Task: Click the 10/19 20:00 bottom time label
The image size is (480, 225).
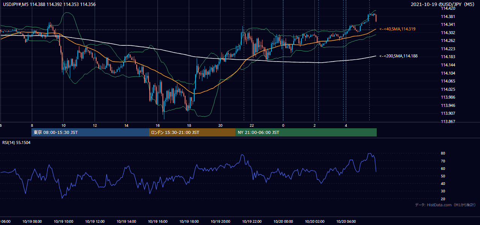Action: click(x=220, y=222)
